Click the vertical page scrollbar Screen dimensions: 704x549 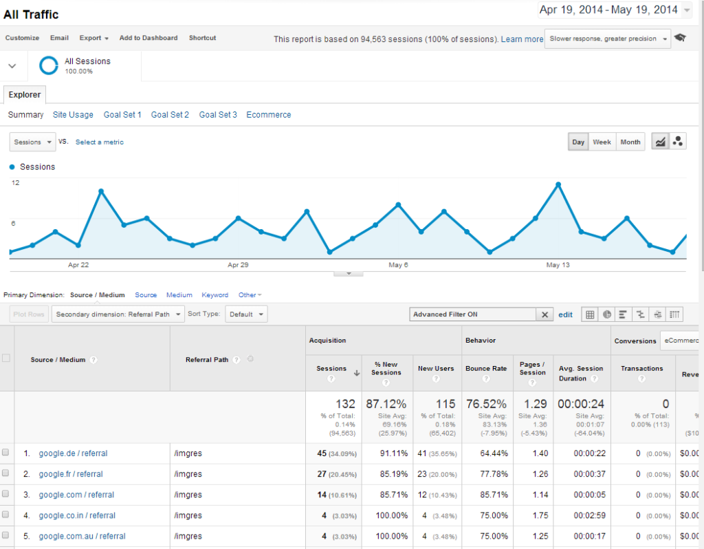point(702,135)
